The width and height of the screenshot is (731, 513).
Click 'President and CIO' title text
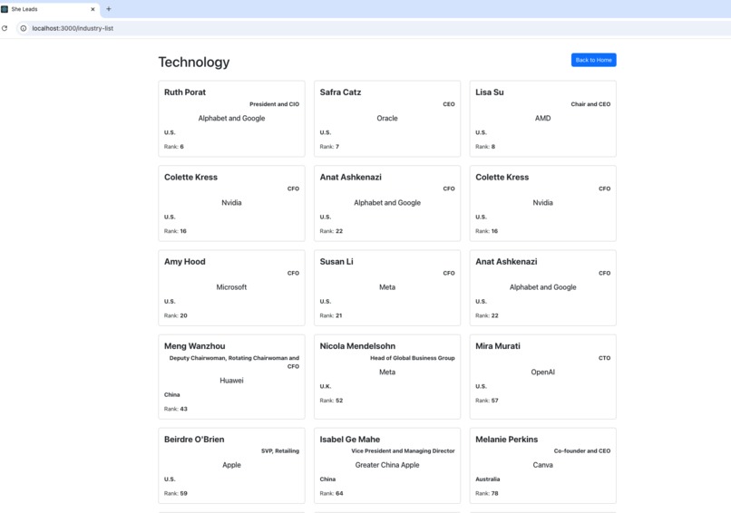click(x=274, y=104)
